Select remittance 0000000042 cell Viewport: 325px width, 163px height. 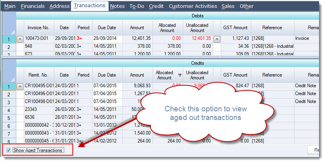pyautogui.click(x=39, y=125)
